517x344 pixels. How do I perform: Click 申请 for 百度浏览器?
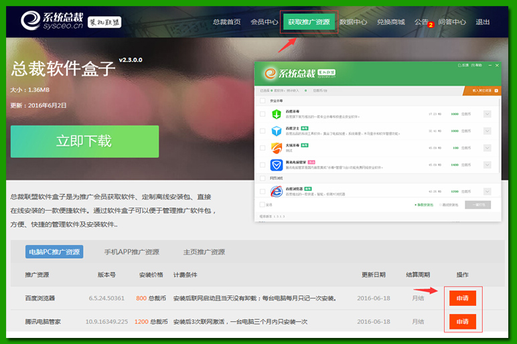463,298
